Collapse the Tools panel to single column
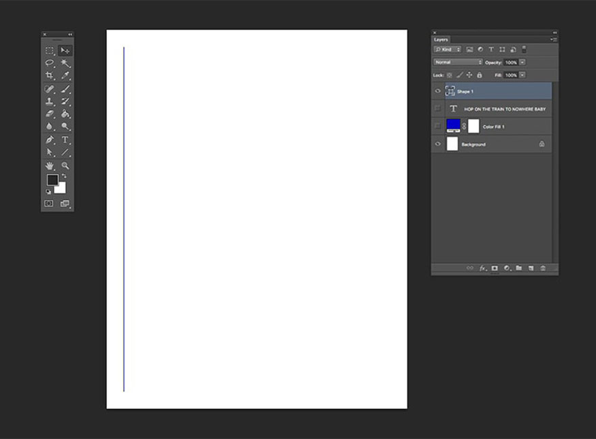596x439 pixels. pos(70,34)
